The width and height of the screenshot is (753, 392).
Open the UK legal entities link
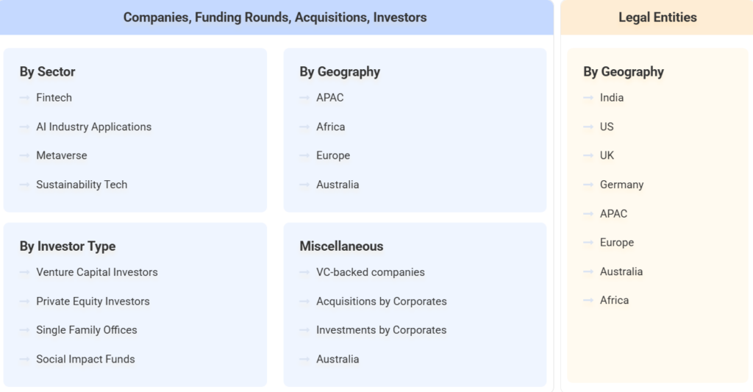click(607, 156)
